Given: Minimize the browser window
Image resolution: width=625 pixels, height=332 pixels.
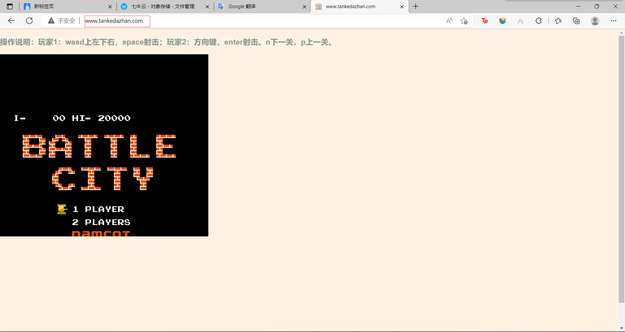Looking at the screenshot, I should [578, 7].
